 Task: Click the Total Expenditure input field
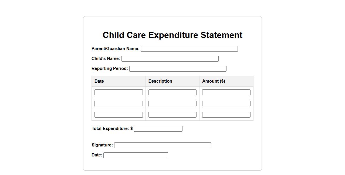tap(158, 129)
